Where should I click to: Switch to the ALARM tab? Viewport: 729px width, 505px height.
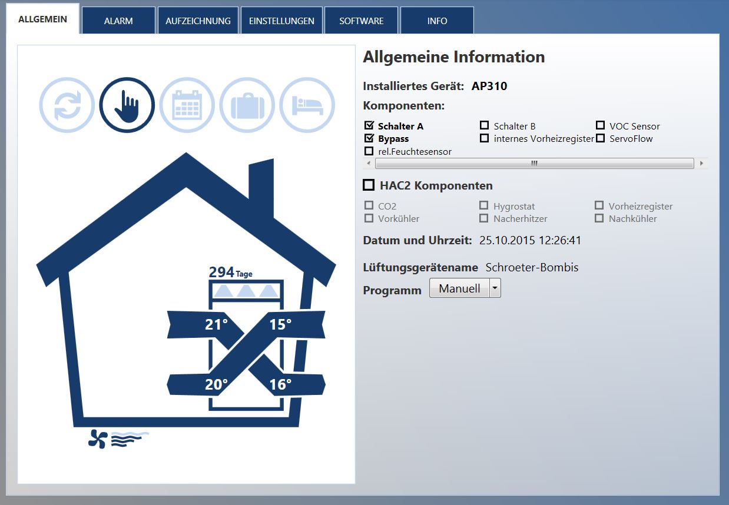coord(118,20)
